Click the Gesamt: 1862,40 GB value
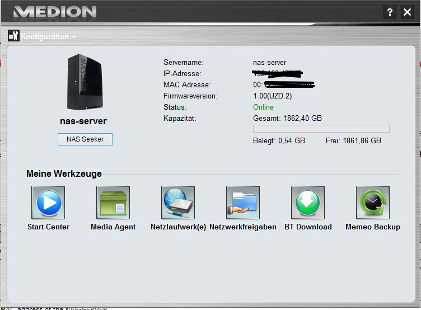The image size is (421, 310). click(x=287, y=119)
